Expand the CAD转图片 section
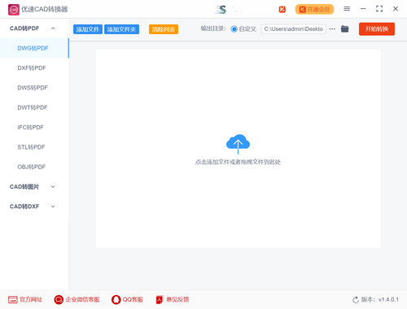 (53, 186)
